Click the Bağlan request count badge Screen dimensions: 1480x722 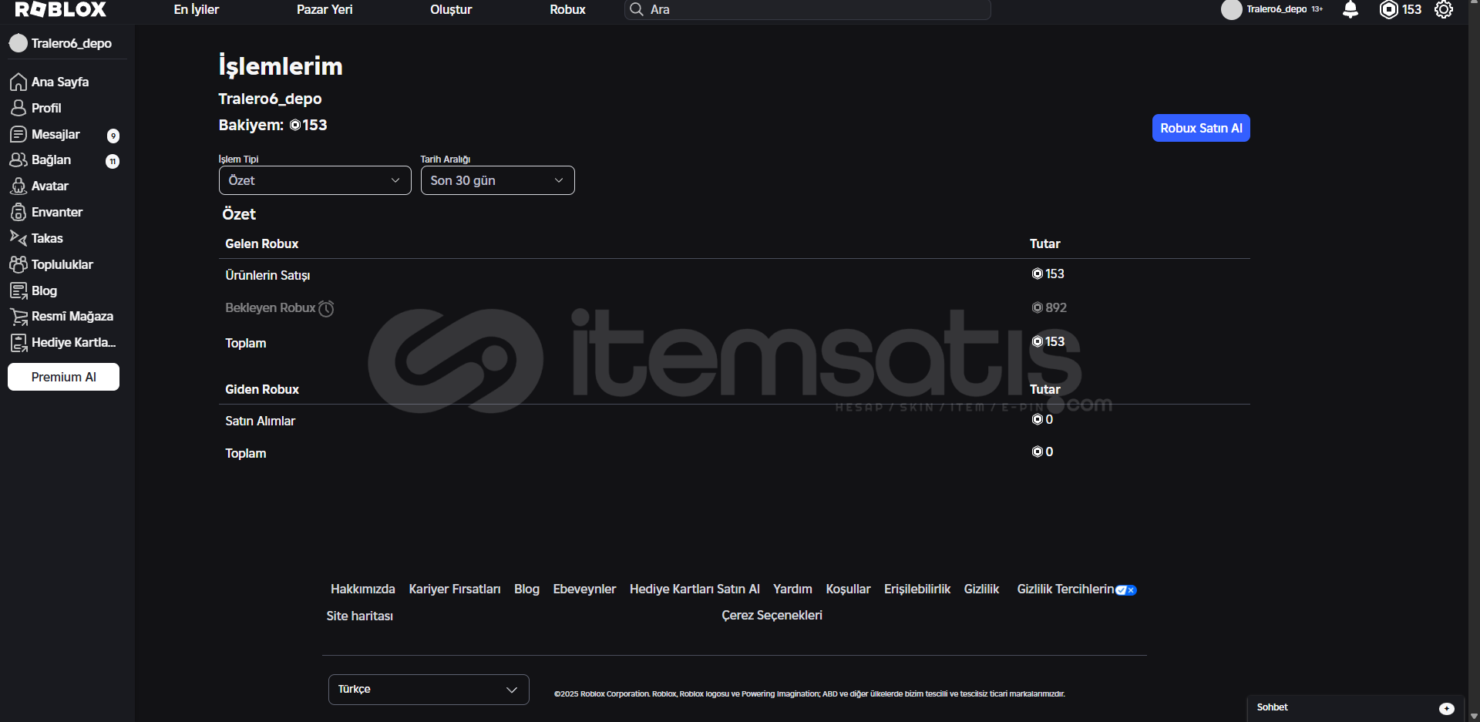(x=113, y=161)
